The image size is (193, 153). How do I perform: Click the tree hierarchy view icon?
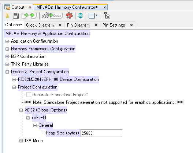[107, 16]
